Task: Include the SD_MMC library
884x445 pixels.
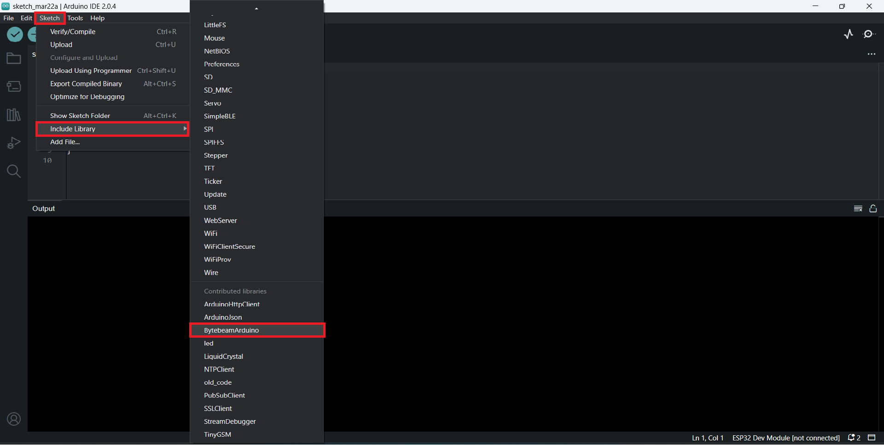Action: click(x=257, y=90)
